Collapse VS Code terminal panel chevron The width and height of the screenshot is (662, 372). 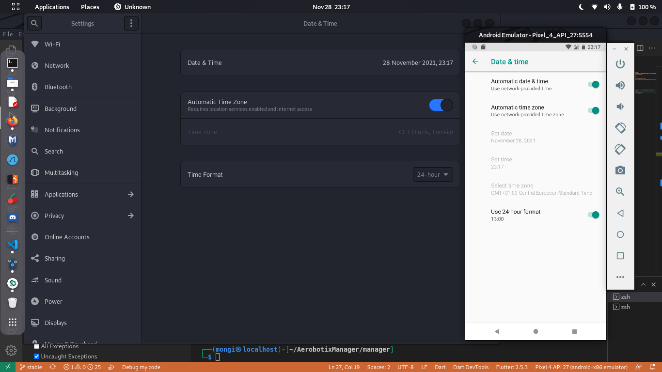coord(643,284)
